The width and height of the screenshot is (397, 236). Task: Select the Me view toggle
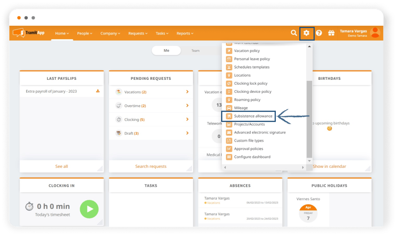click(166, 51)
